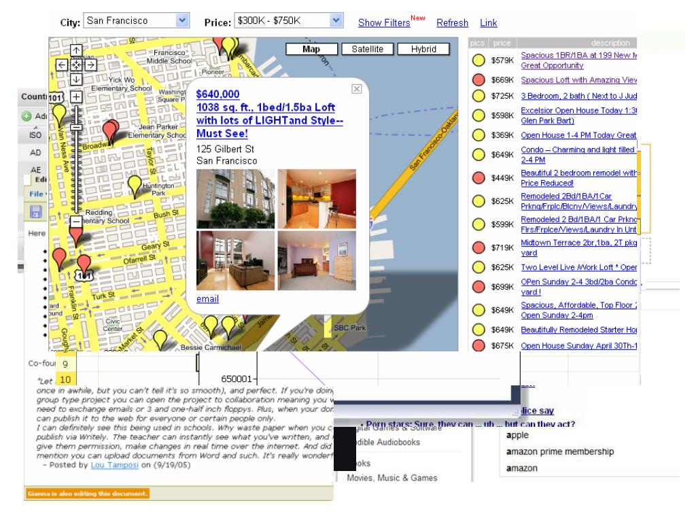Close the $640,000 listing info popup
Image resolution: width=696 pixels, height=522 pixels.
tap(356, 89)
